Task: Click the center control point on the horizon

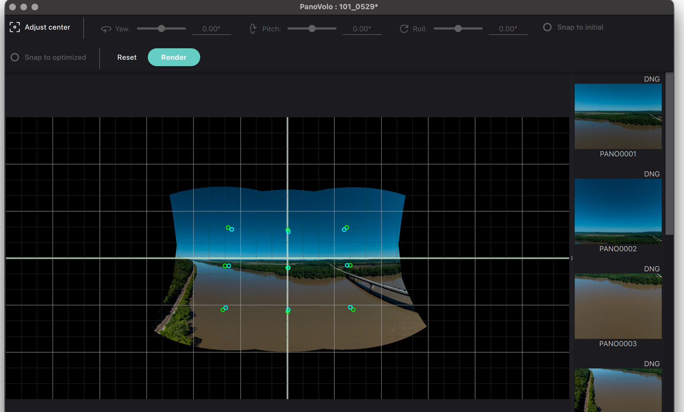Action: (x=288, y=268)
